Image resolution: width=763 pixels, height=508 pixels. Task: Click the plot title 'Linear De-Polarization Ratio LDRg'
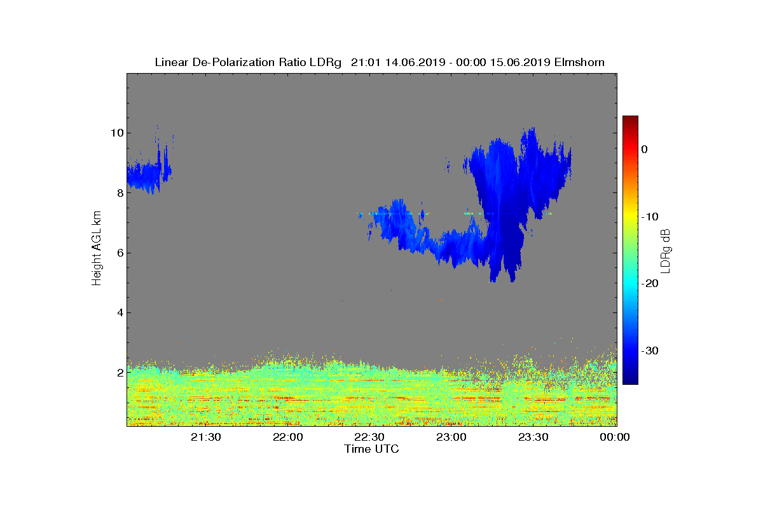249,62
